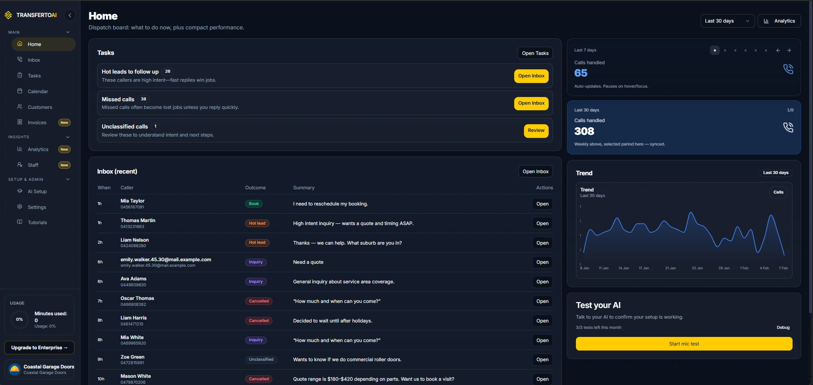Click the TransferToAI logo icon
Screen dimensions: 813x385
[8, 15]
